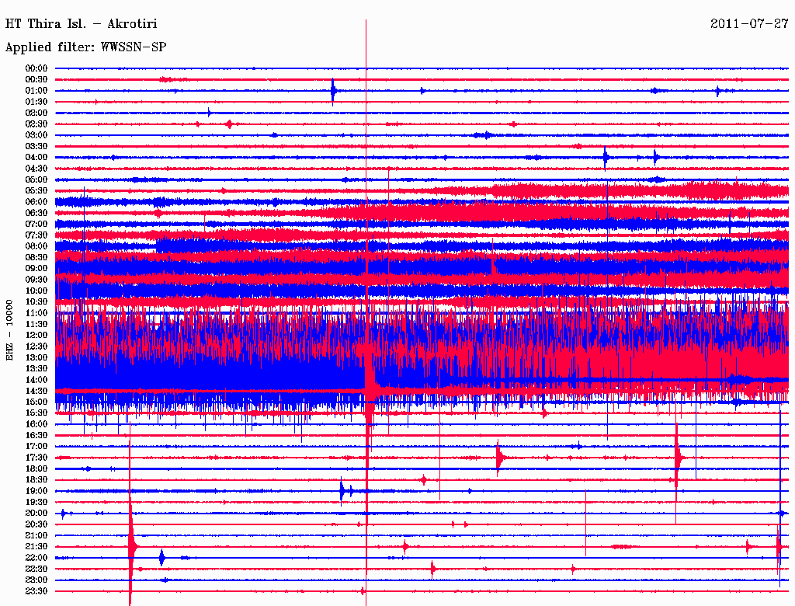
Task: Select the 19:00 time label
Action: (36, 491)
